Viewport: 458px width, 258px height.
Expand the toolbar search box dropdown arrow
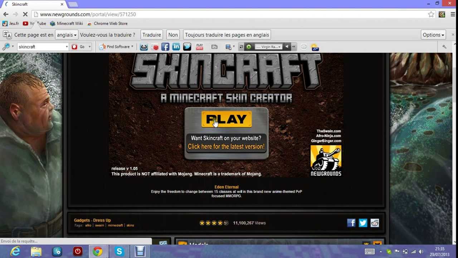[x=67, y=47]
